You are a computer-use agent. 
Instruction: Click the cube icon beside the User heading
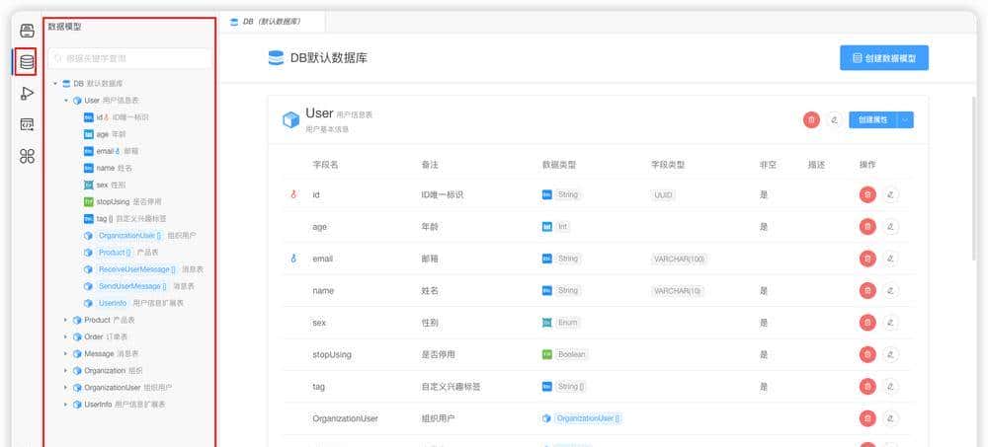(290, 119)
